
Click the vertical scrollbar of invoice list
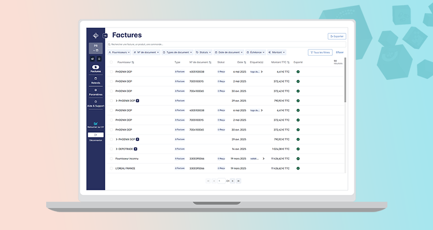pos(345,80)
